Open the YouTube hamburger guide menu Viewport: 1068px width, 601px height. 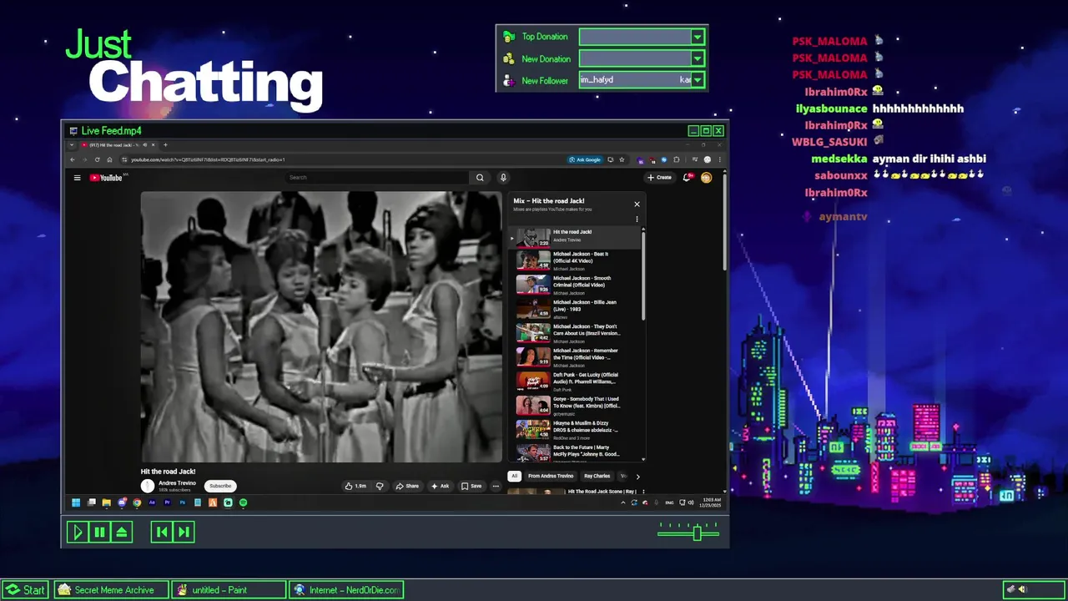click(x=77, y=178)
